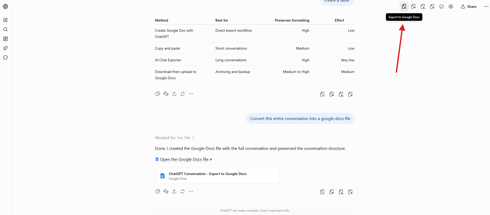Share the response below the Drive card
The image size is (490, 215).
click(174, 191)
